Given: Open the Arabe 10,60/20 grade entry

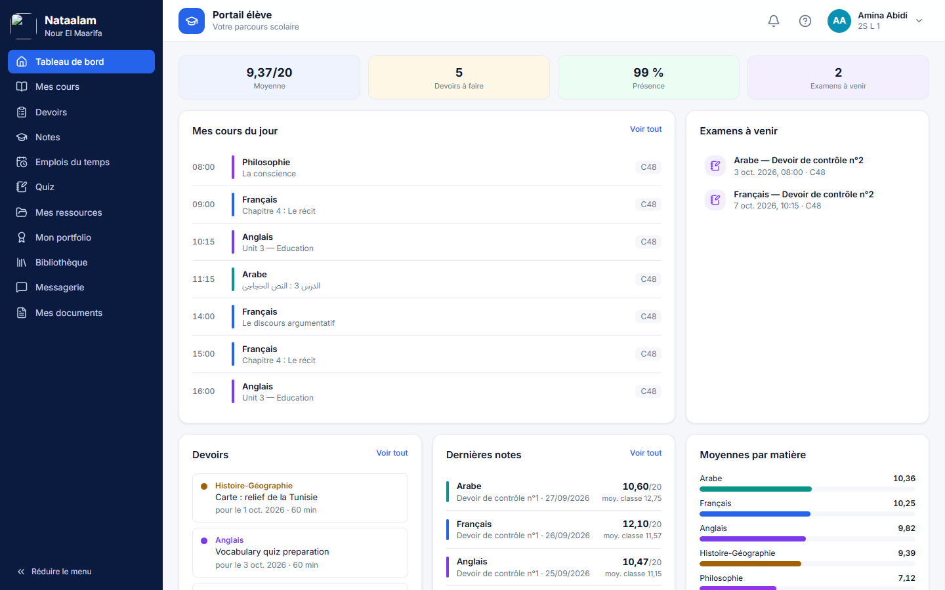Looking at the screenshot, I should pyautogui.click(x=554, y=492).
